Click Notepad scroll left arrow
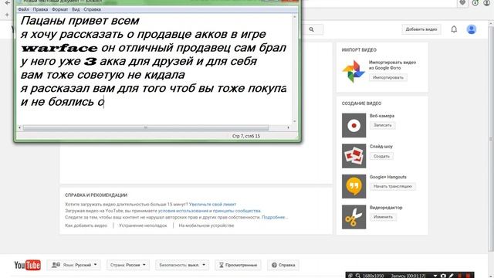The width and height of the screenshot is (494, 278). pos(19,127)
